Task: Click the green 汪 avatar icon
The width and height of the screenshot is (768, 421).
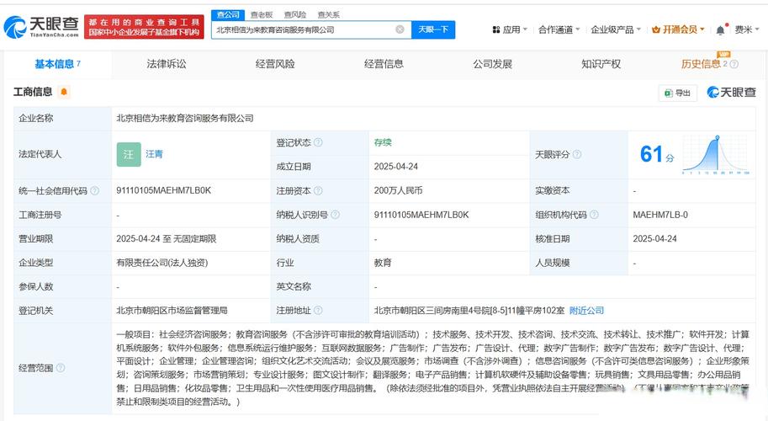Action: pyautogui.click(x=129, y=154)
